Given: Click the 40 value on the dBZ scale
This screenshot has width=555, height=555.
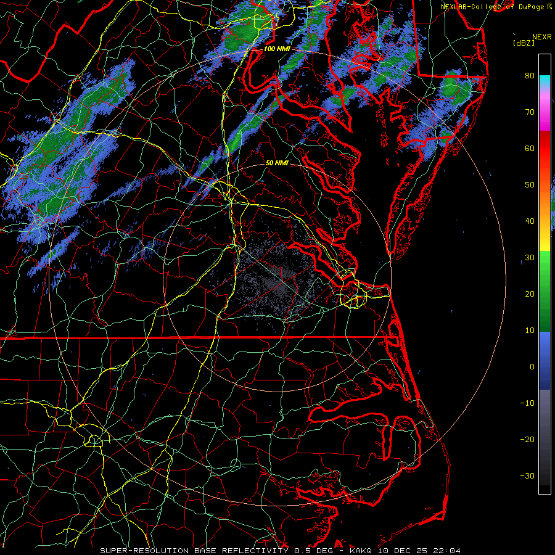Looking at the screenshot, I should click(530, 221).
